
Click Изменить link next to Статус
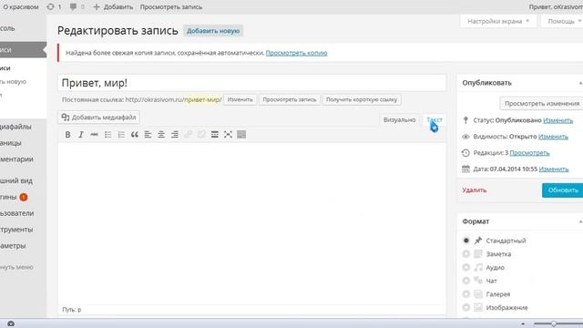[x=557, y=120]
